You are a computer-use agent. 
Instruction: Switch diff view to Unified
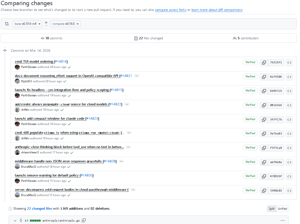(282, 209)
